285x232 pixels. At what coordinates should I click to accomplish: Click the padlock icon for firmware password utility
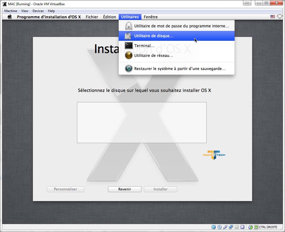click(129, 26)
